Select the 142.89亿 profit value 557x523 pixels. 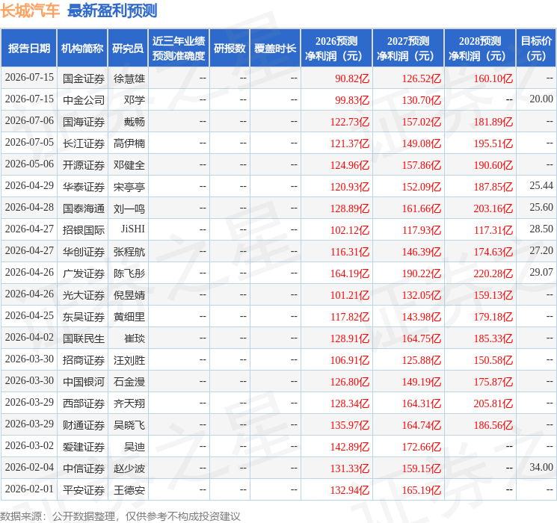350,447
